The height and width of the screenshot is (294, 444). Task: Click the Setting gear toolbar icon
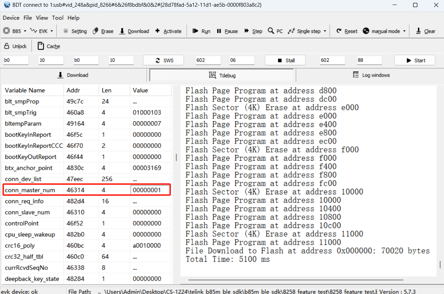[x=66, y=31]
